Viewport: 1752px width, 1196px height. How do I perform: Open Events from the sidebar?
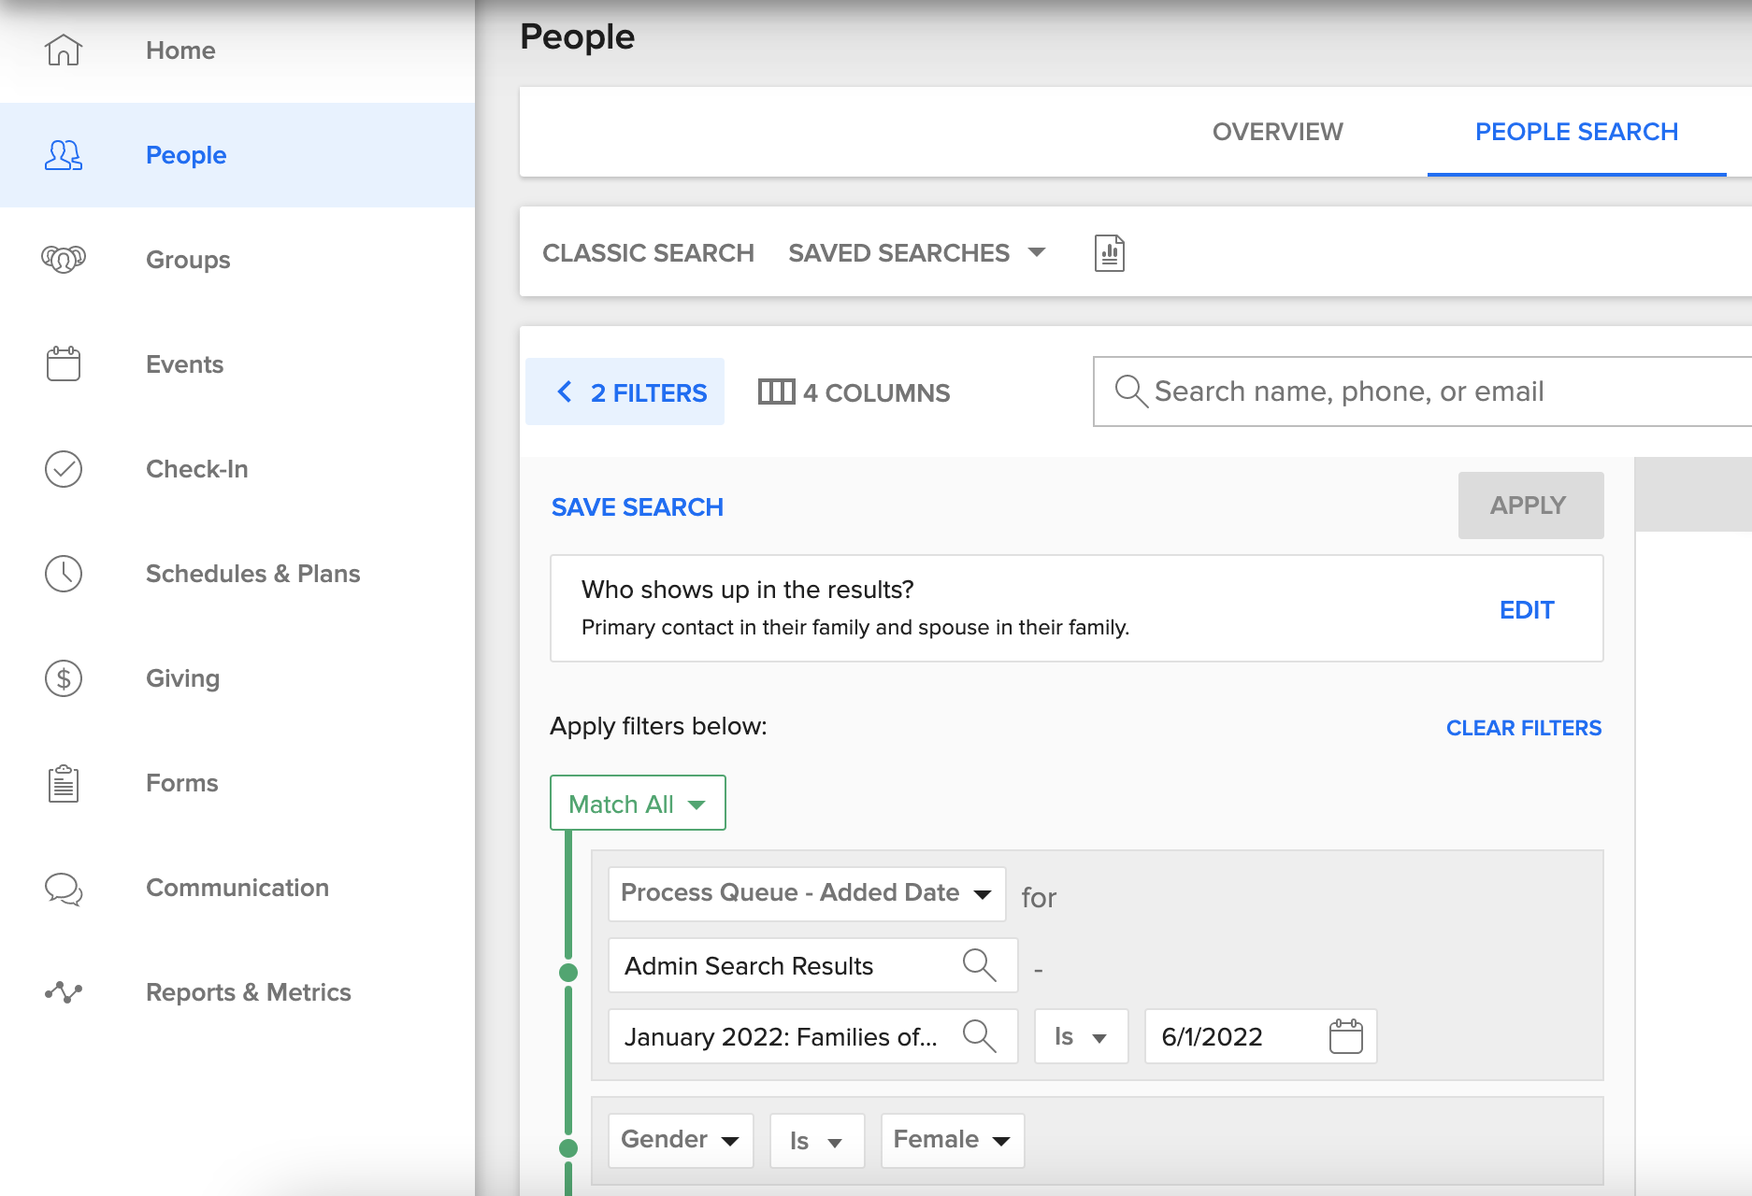183,364
